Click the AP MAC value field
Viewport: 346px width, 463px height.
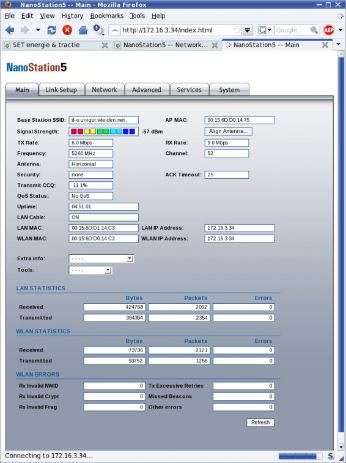239,120
